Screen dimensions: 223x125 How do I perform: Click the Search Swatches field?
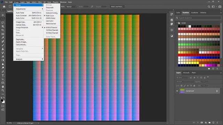point(198,18)
